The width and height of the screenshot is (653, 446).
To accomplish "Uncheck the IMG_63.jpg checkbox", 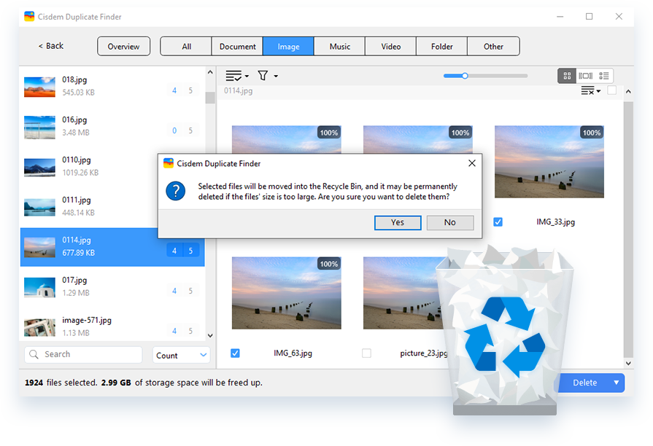I will (235, 353).
